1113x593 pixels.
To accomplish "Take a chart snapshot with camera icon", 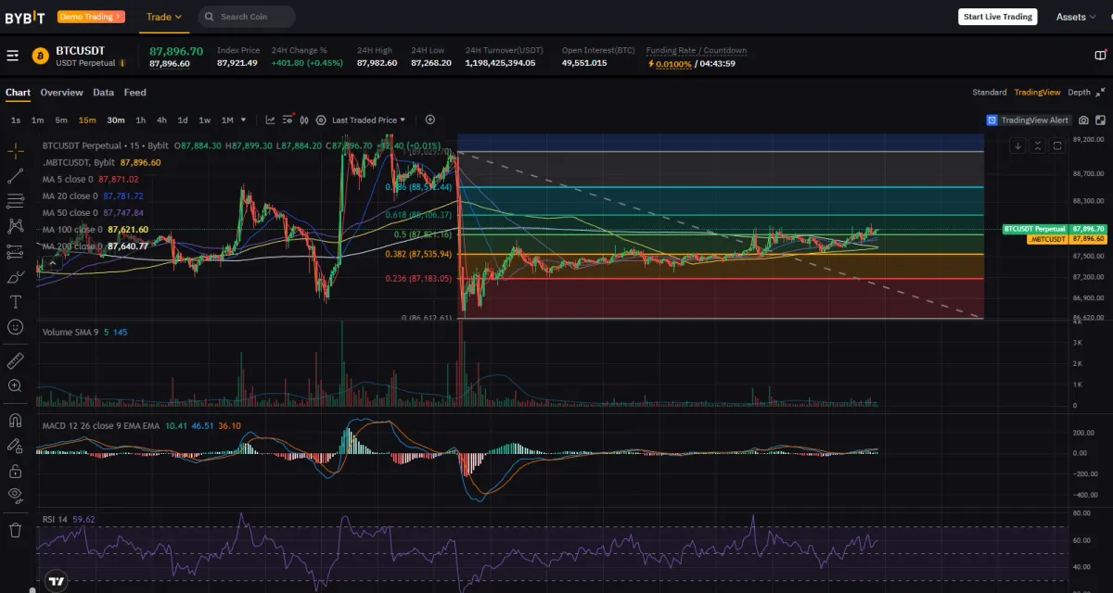I will click(1084, 120).
